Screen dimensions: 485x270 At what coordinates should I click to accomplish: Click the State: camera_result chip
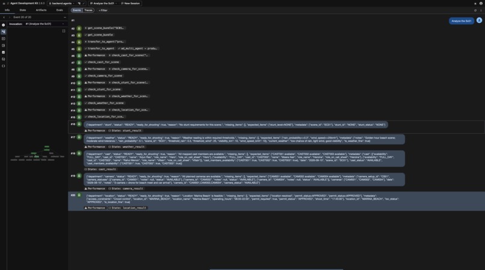[x=126, y=189]
